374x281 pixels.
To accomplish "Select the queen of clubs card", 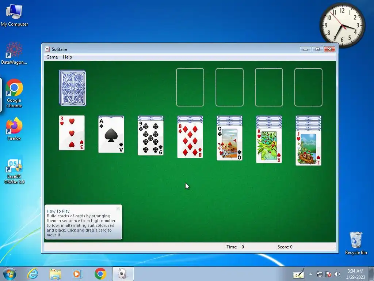I will [229, 143].
